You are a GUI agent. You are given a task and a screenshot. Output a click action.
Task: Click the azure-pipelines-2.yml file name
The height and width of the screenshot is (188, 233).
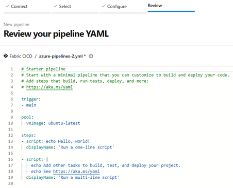pos(61,56)
